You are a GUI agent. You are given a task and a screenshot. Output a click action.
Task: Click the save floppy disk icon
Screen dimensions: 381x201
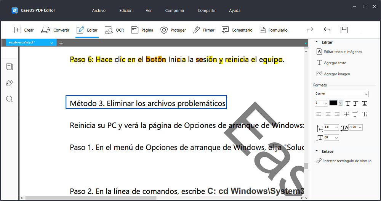[x=344, y=30]
